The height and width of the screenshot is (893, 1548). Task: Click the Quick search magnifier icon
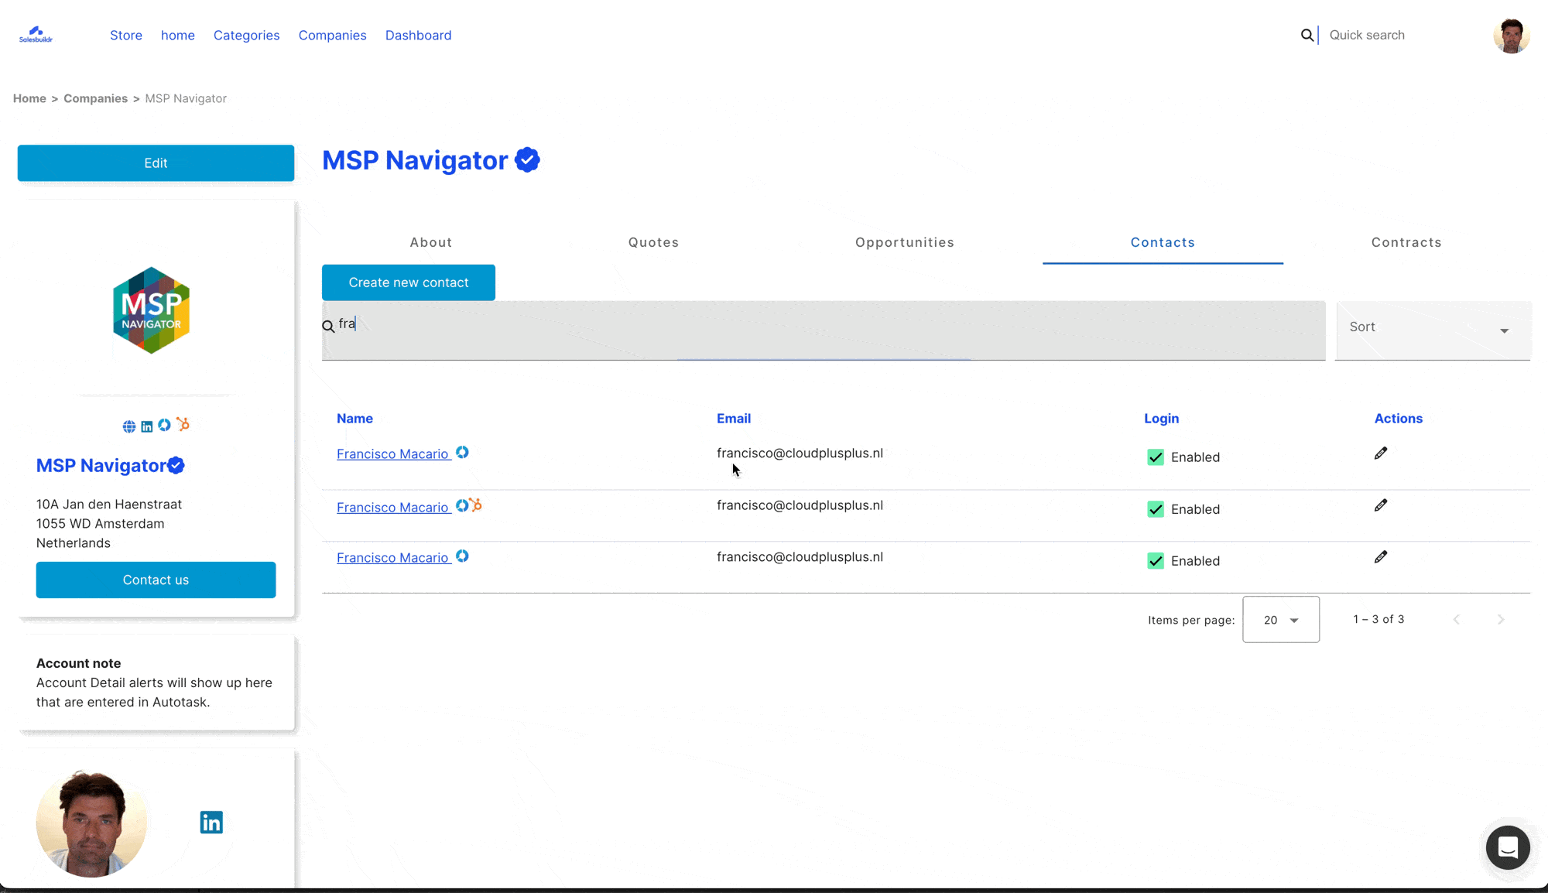[x=1307, y=36]
